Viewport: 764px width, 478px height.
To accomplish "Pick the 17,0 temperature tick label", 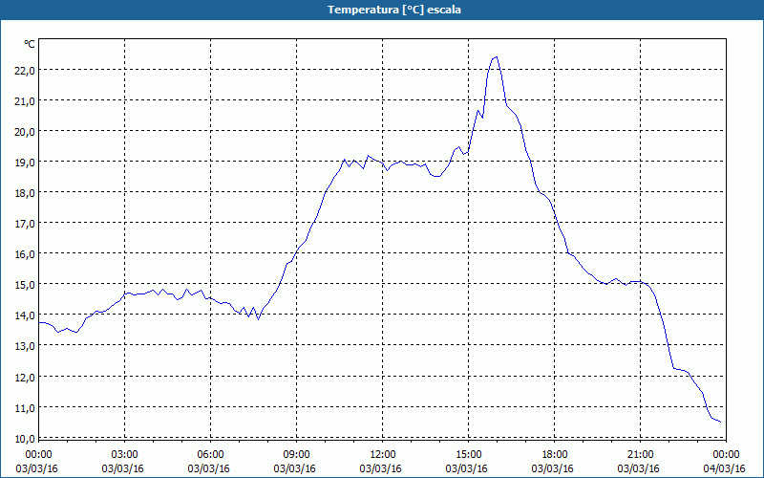I will 26,224.
